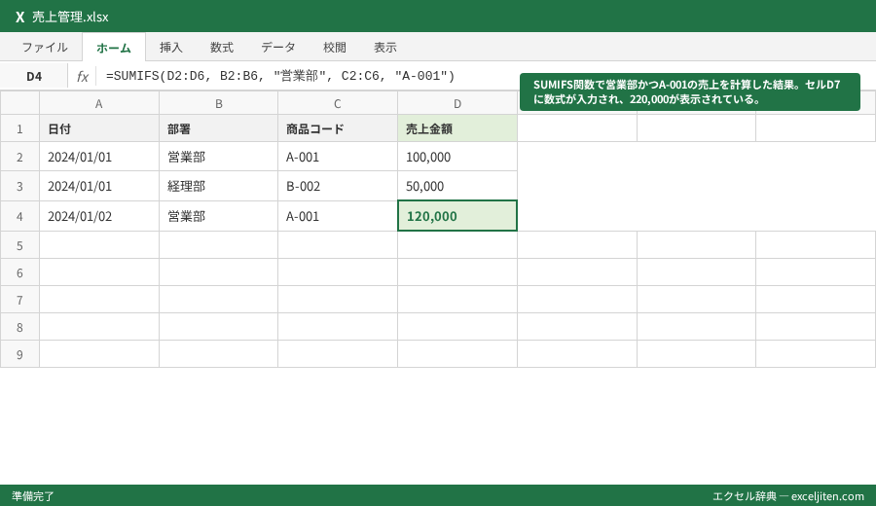Select the A-001 cell in row 4
Viewport: 876px width, 506px height.
pos(338,216)
